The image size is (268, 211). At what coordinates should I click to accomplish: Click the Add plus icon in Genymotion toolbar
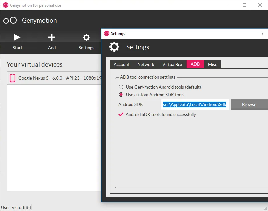tap(52, 37)
